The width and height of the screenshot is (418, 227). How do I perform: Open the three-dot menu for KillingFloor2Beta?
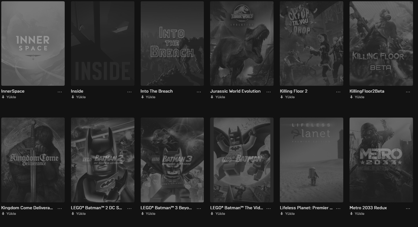point(408,92)
